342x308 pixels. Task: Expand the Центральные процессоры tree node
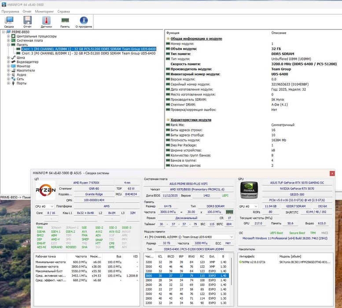pyautogui.click(x=8, y=37)
